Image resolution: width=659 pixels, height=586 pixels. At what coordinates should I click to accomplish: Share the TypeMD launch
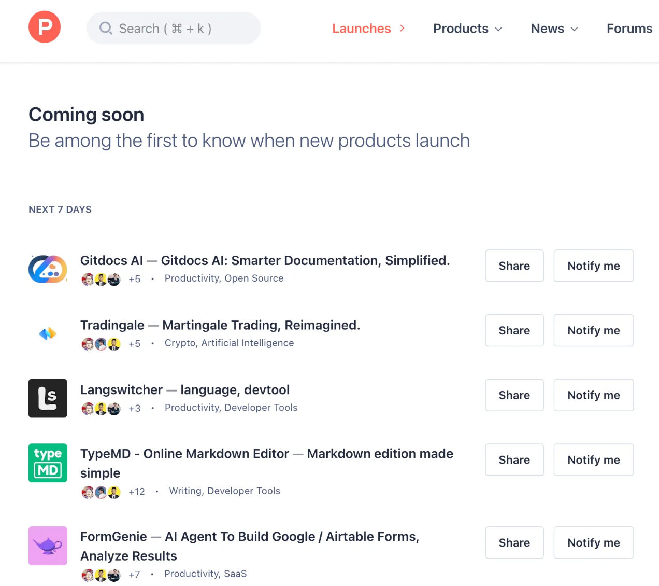coord(514,459)
